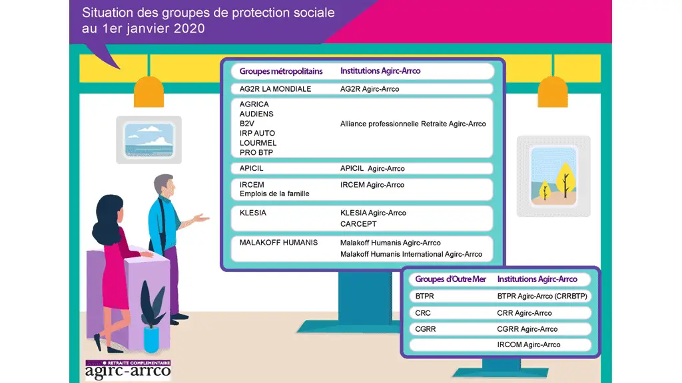The height and width of the screenshot is (383, 682).
Task: Click 'Institutions Agirc-Arrco' header in Outre Mer panel
Action: (537, 279)
